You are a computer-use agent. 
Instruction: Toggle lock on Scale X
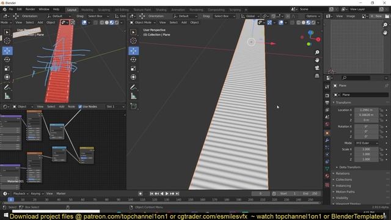point(381,149)
